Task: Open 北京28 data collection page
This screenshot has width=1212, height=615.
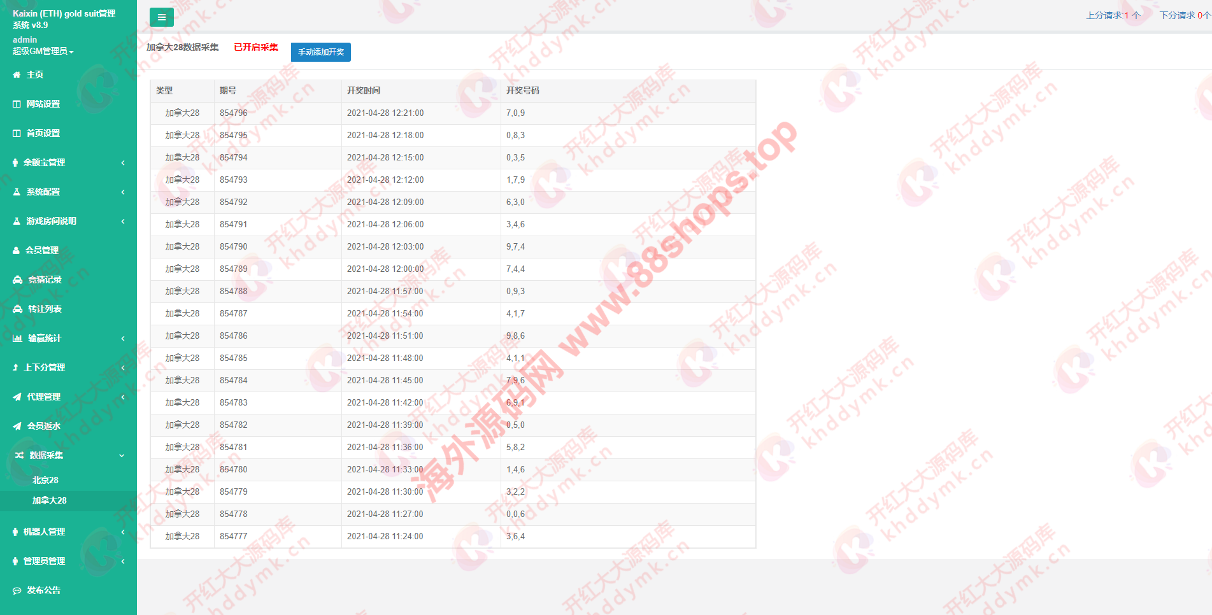Action: [45, 481]
